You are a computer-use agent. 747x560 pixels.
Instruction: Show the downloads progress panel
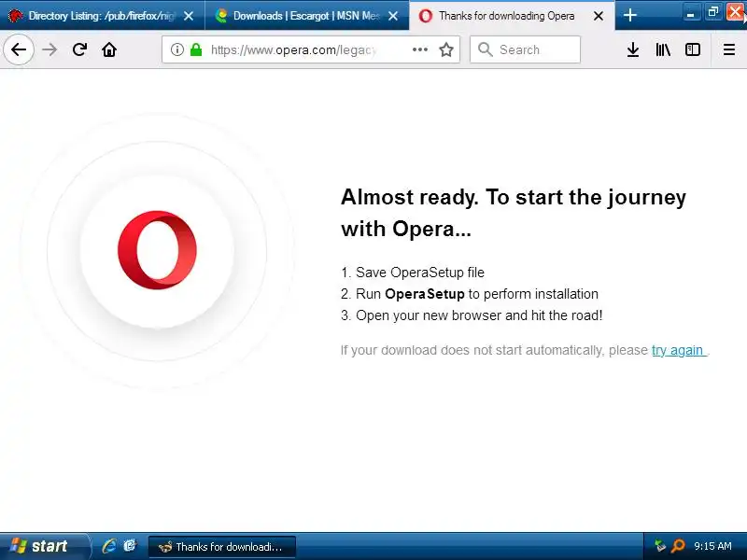pyautogui.click(x=633, y=49)
